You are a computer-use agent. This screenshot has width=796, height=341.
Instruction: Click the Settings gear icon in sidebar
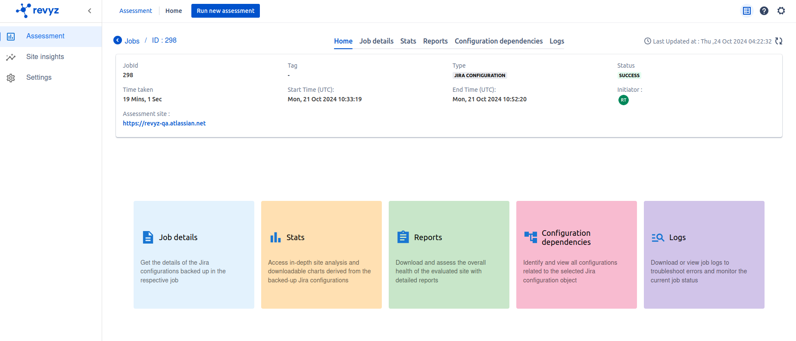coord(11,78)
